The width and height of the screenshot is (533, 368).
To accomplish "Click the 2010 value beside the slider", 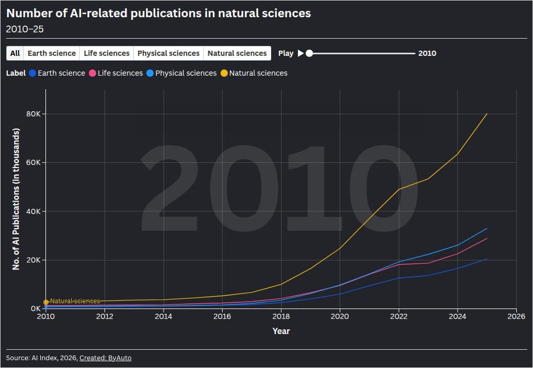I will point(427,53).
